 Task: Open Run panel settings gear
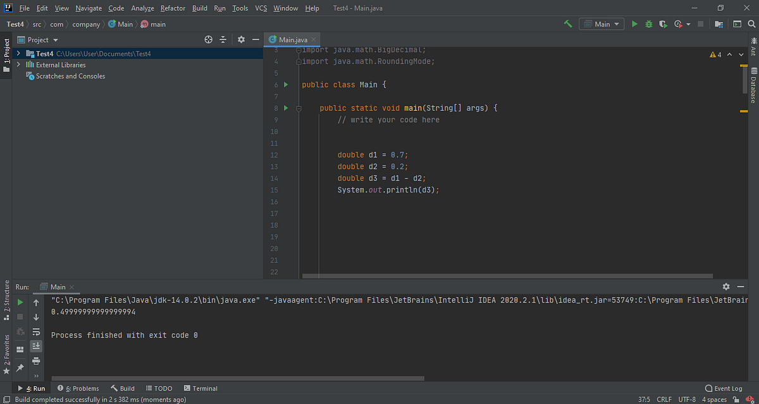tap(726, 287)
